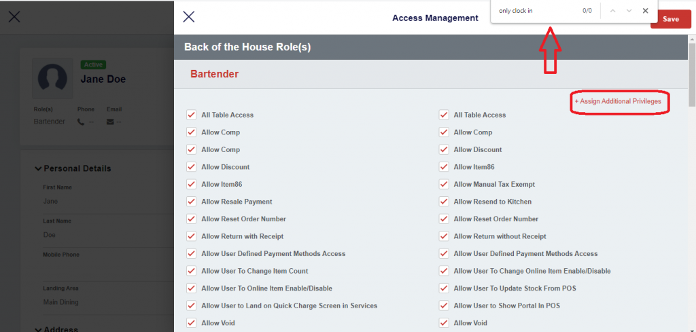Click the next match arrow in find bar

(629, 11)
